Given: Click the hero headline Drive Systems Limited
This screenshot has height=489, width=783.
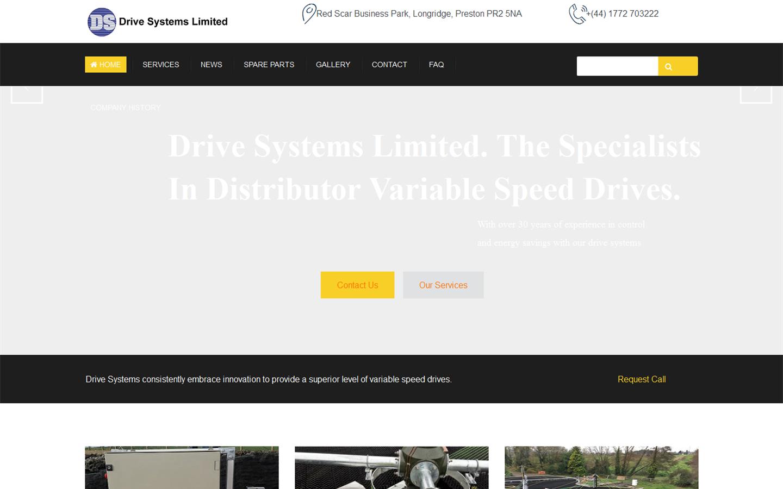Looking at the screenshot, I should (434, 167).
